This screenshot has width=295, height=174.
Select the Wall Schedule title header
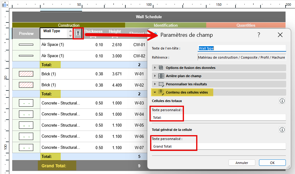coord(149,17)
